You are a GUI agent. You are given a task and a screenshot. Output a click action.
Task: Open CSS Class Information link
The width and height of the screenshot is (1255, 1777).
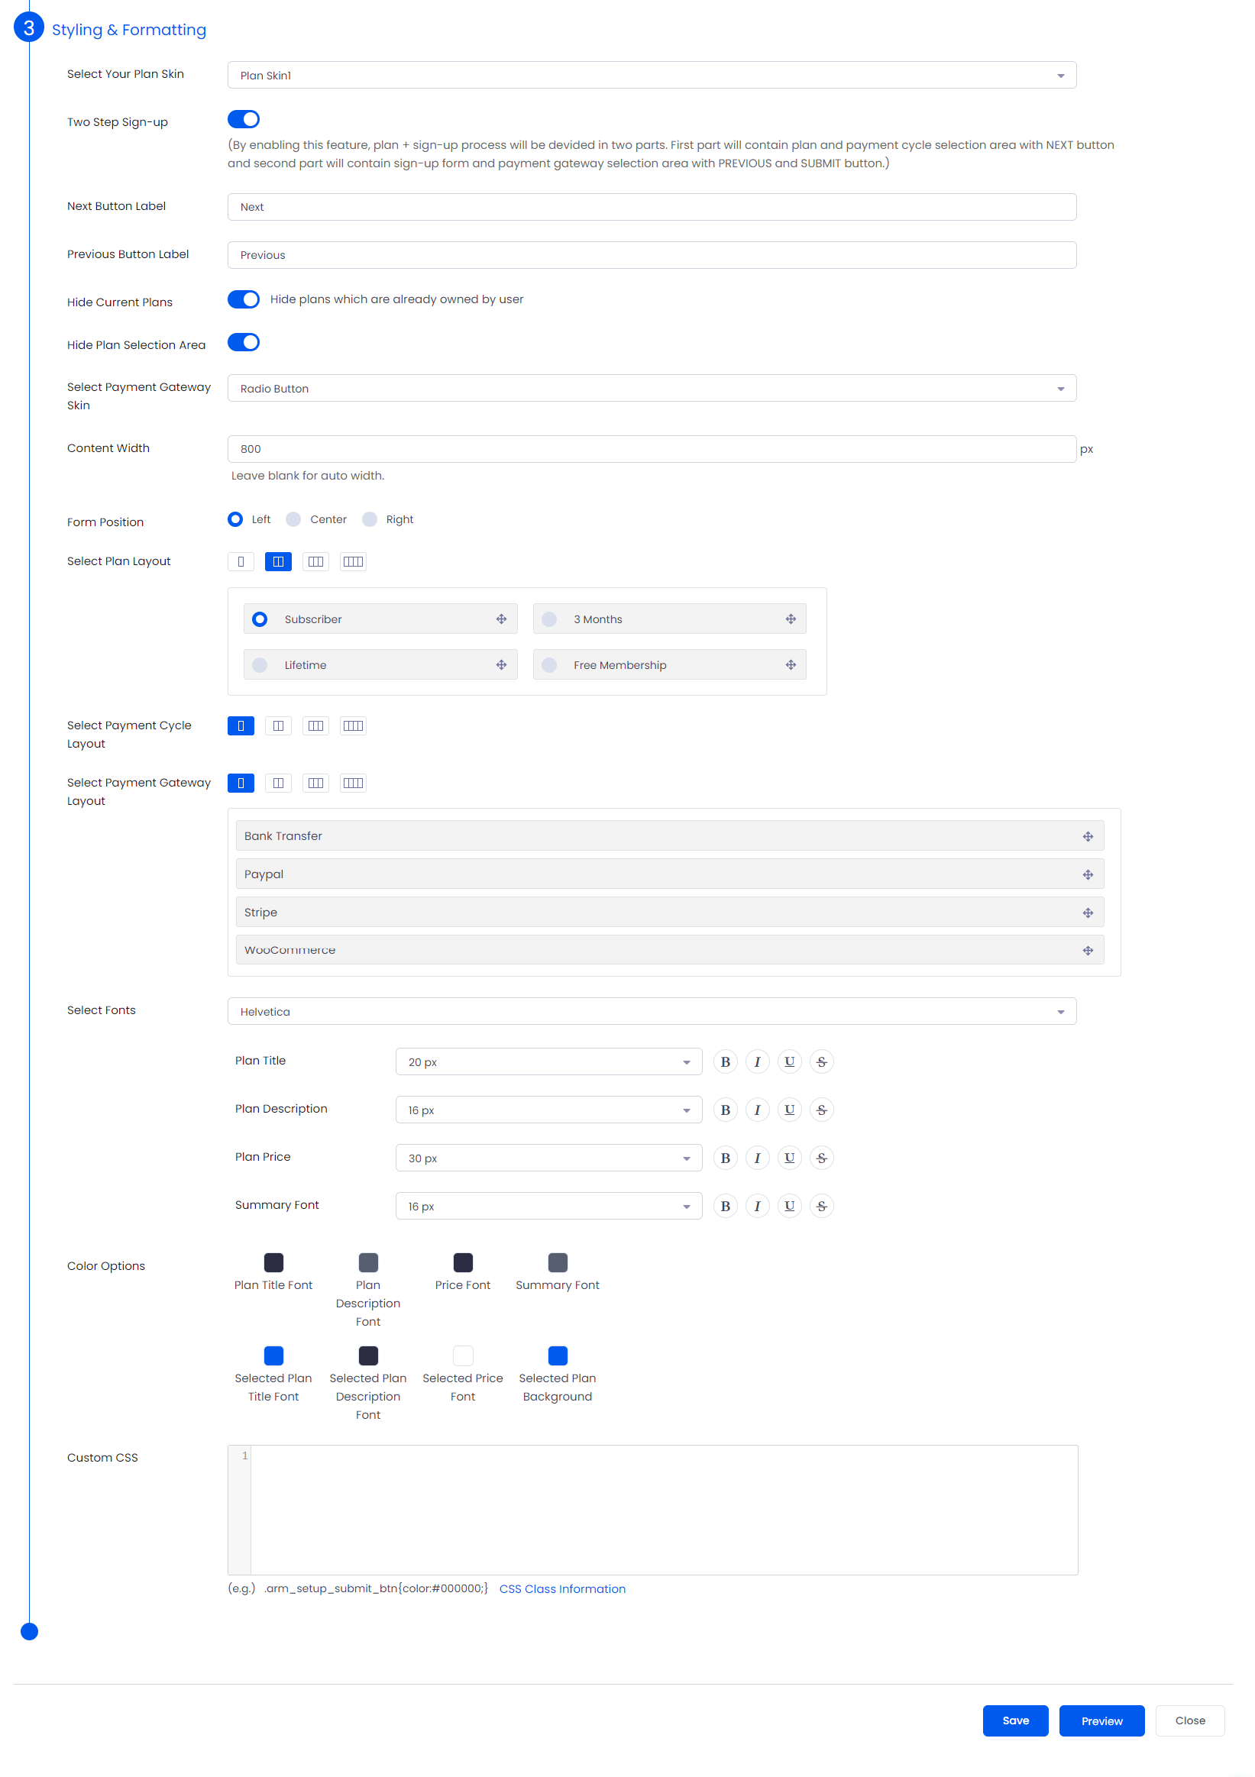point(562,1589)
